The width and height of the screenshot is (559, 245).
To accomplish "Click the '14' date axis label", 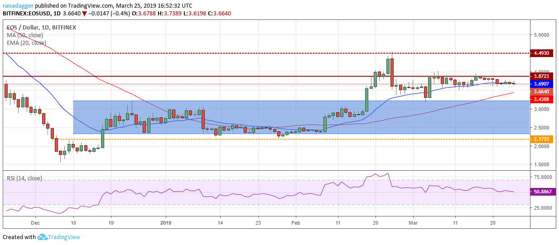I will (220, 223).
